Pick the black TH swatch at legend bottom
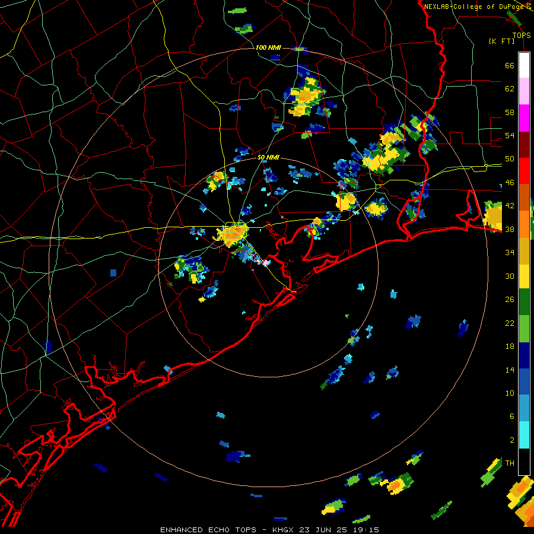The image size is (534, 534). click(x=524, y=462)
